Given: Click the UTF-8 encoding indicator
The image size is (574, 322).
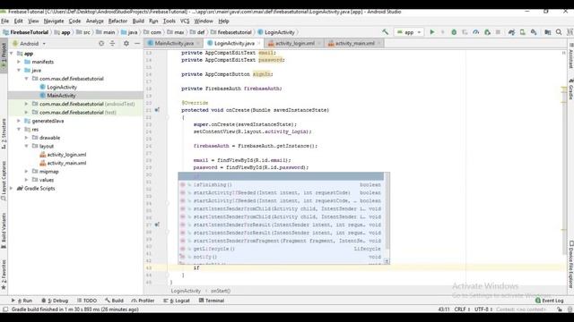Looking at the screenshot, I should point(483,309).
